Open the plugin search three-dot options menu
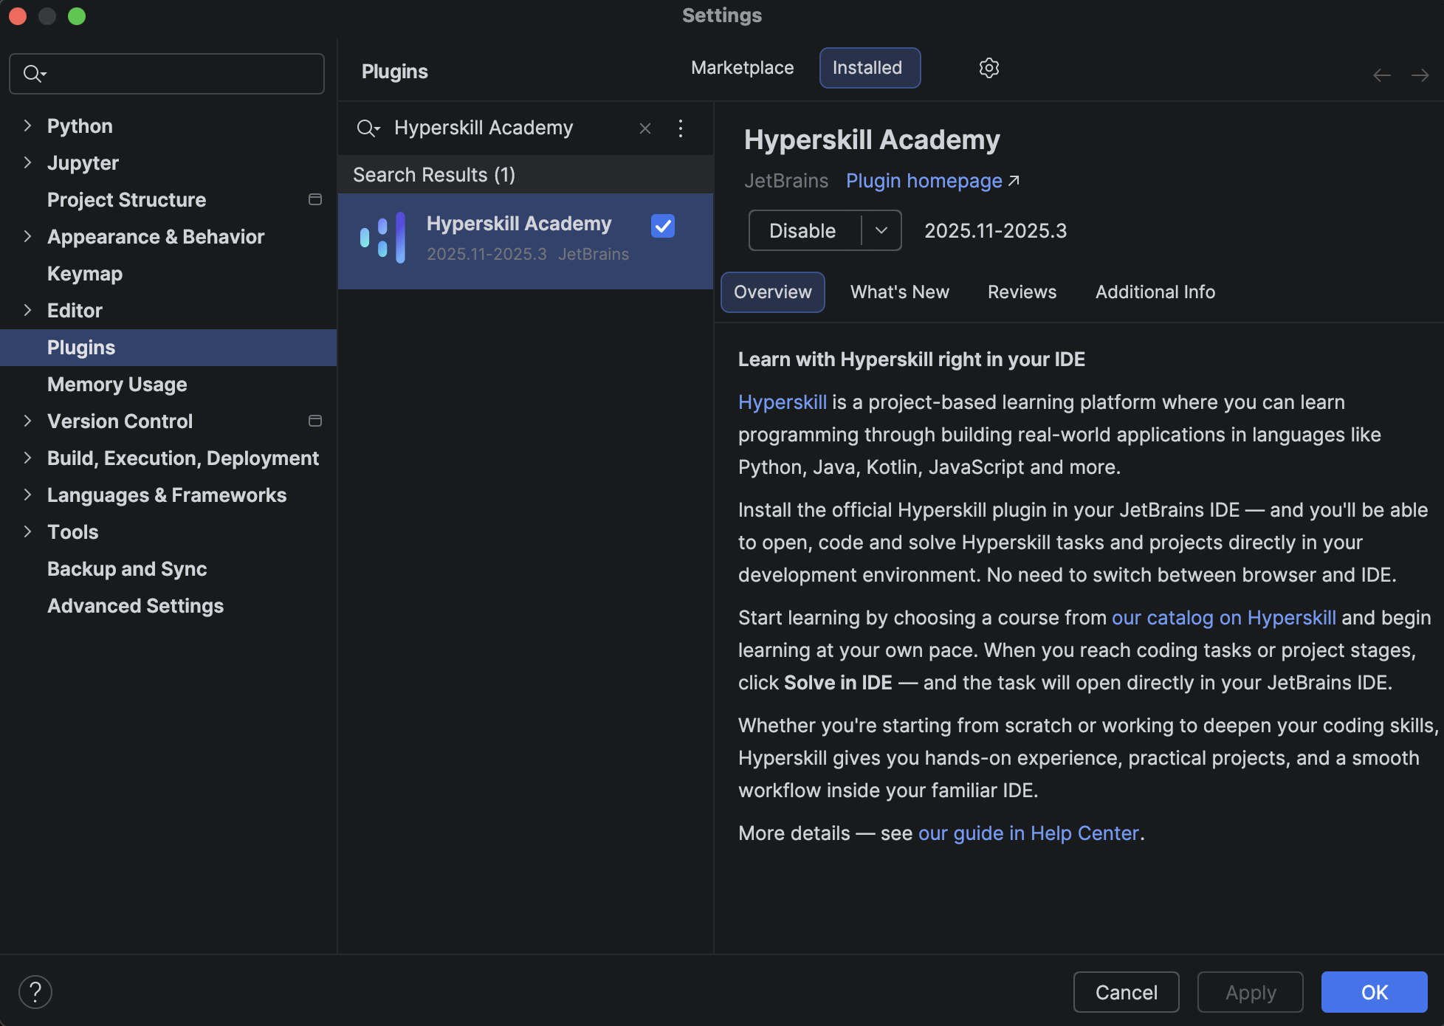This screenshot has width=1444, height=1026. (681, 128)
